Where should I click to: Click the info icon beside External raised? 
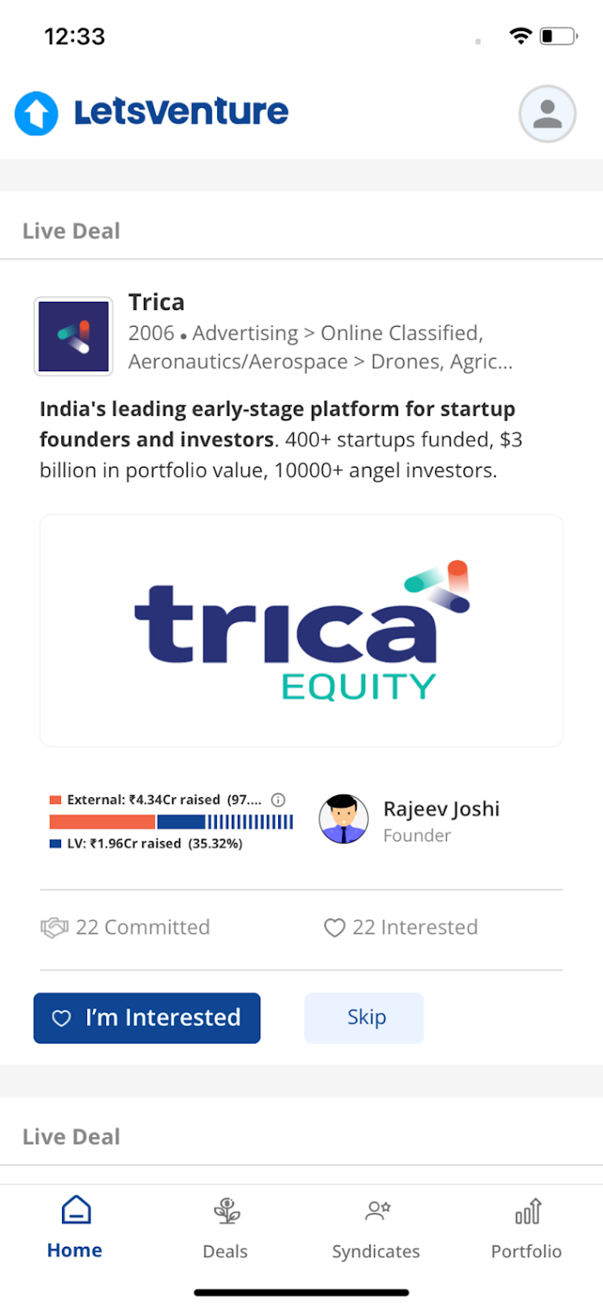278,800
